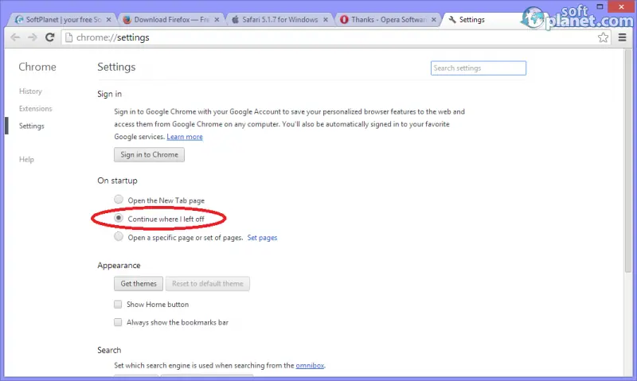Switch to the Thanks - Opera Software tab

[x=388, y=19]
